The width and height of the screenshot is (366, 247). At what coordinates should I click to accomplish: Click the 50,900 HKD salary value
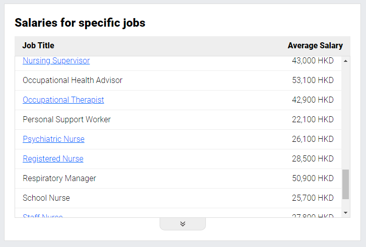313,178
